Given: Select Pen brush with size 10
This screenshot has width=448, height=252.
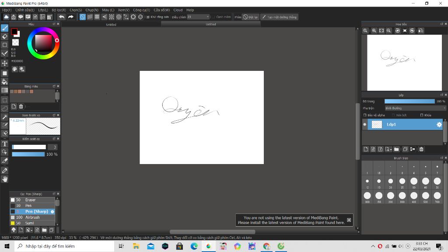Looking at the screenshot, I should tap(32, 206).
